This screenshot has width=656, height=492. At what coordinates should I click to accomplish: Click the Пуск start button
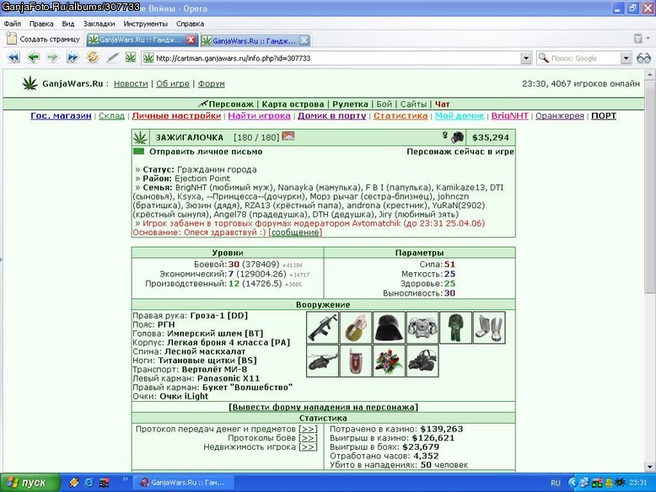(x=30, y=483)
